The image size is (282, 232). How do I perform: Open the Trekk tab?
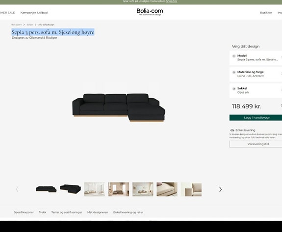point(43,212)
